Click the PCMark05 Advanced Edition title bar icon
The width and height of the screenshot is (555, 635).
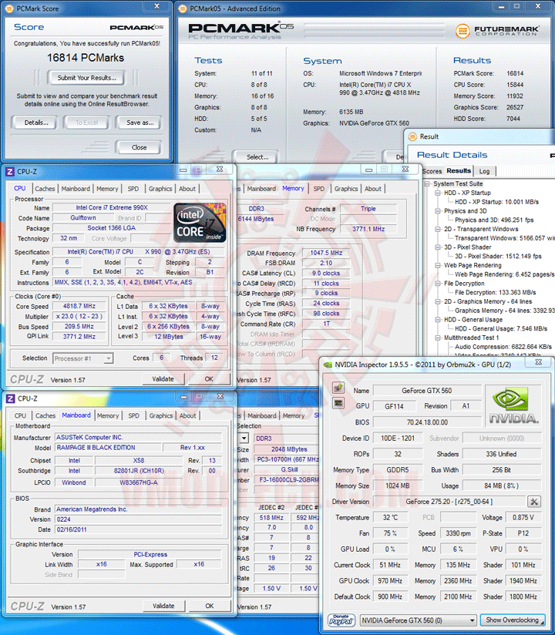pos(183,8)
